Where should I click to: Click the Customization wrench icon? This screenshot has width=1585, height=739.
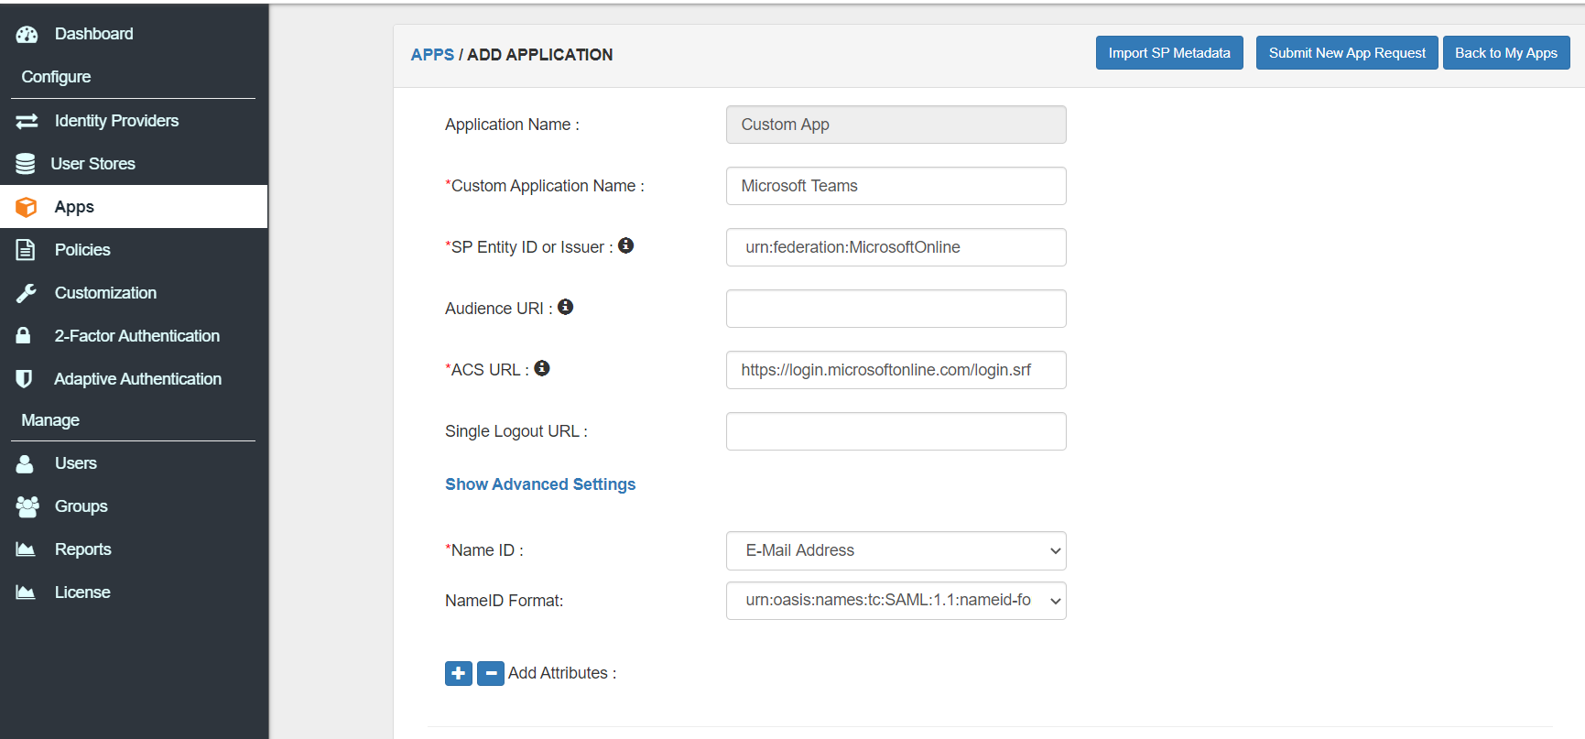tap(26, 293)
